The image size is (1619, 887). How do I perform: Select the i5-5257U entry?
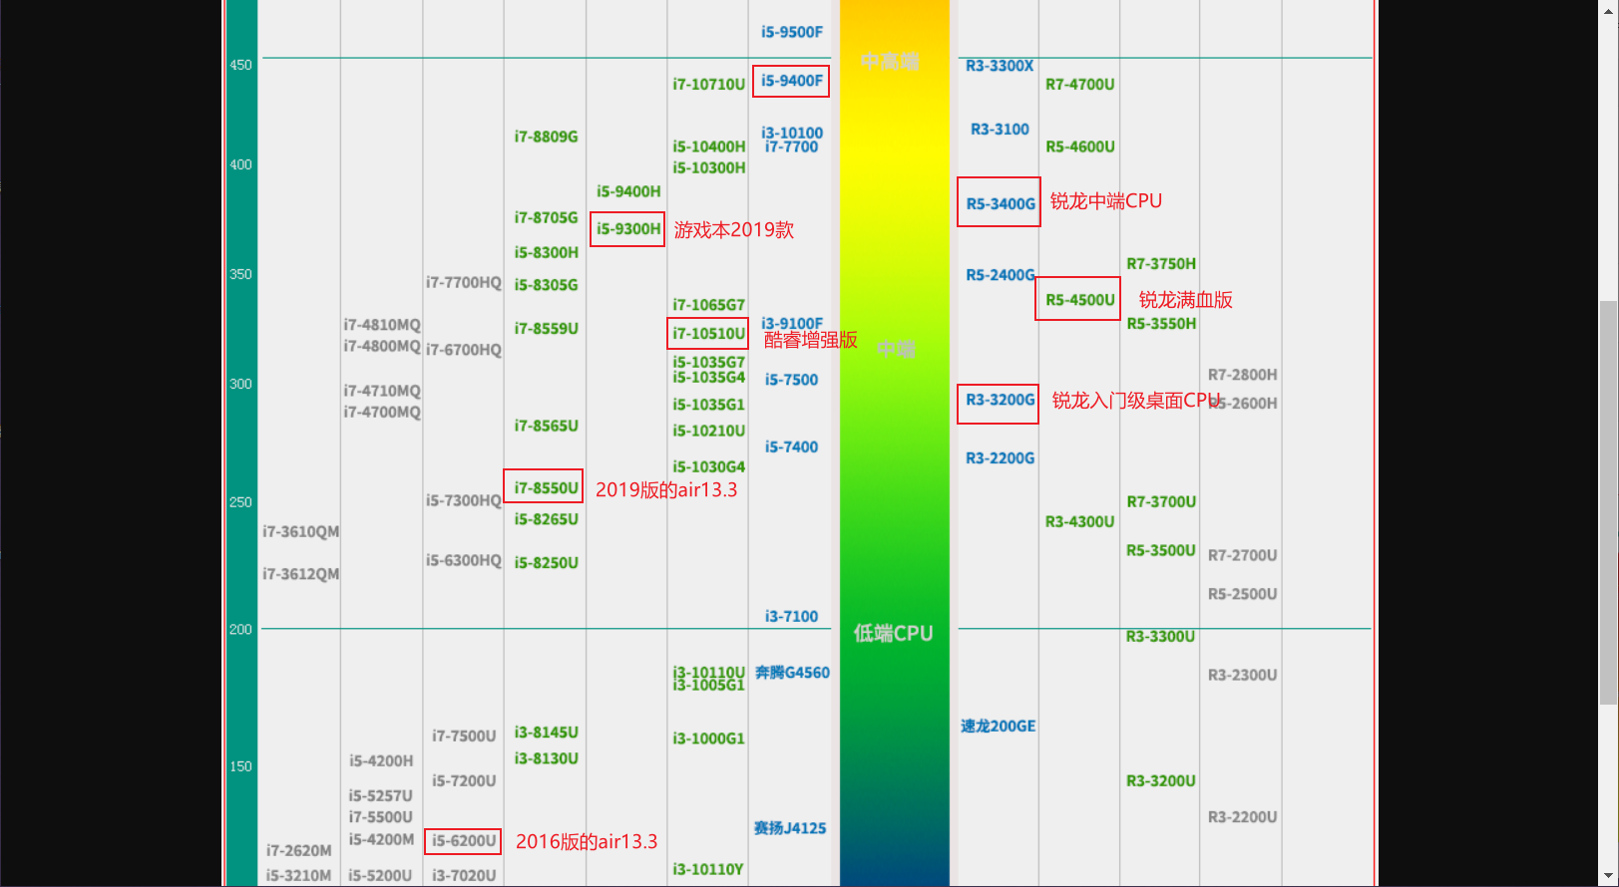coord(381,796)
